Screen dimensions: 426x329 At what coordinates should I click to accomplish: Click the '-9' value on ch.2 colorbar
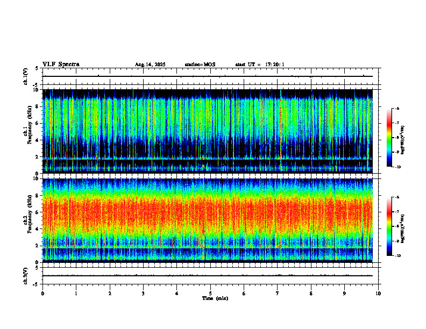[396, 241]
